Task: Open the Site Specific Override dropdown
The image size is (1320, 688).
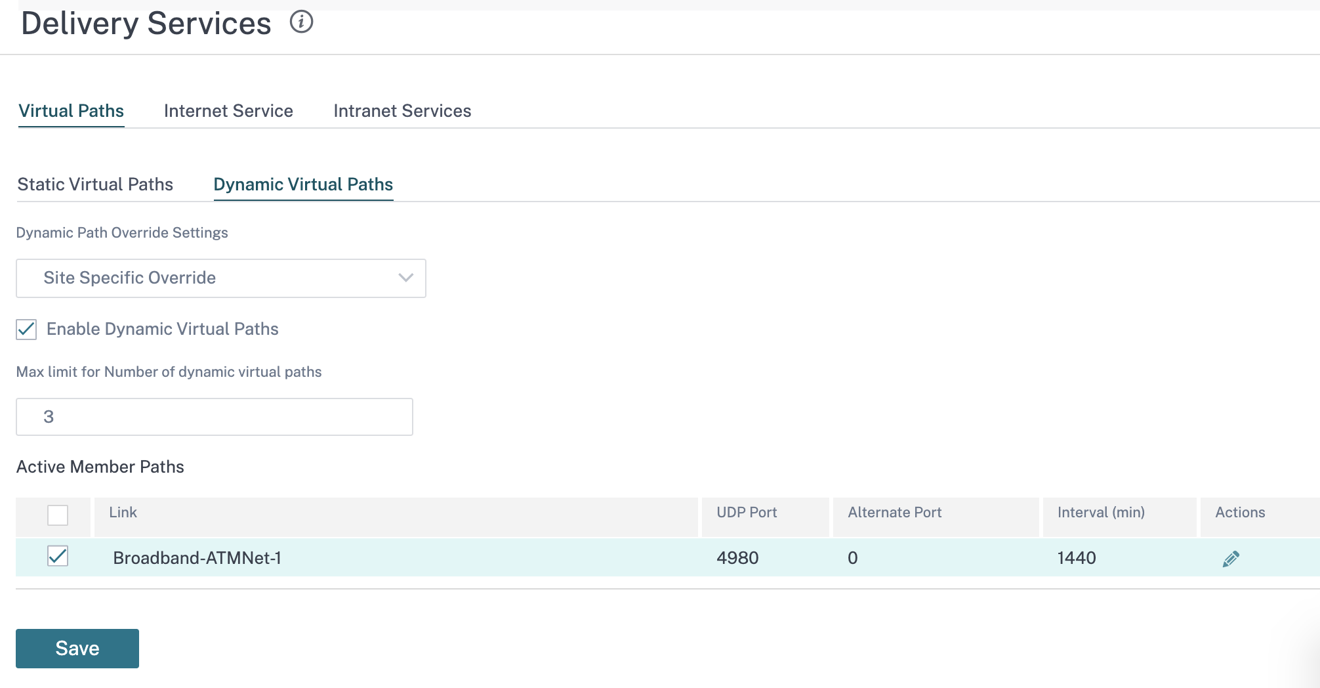Action: coord(221,278)
